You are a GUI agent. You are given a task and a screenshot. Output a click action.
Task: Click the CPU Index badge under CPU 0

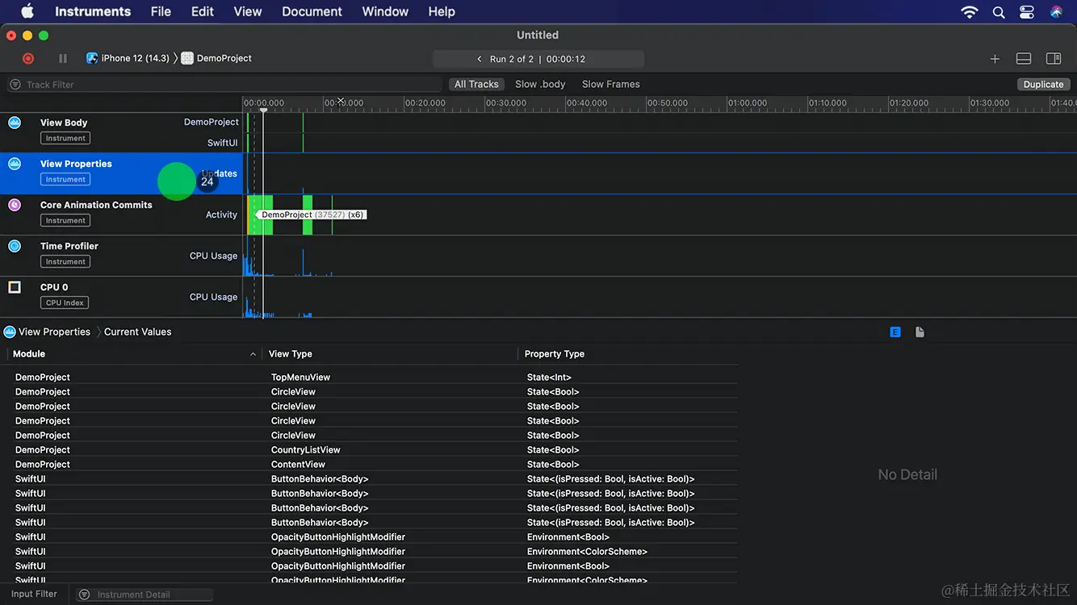pyautogui.click(x=65, y=302)
